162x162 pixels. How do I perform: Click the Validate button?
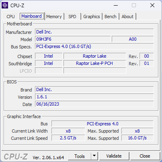point(114,156)
